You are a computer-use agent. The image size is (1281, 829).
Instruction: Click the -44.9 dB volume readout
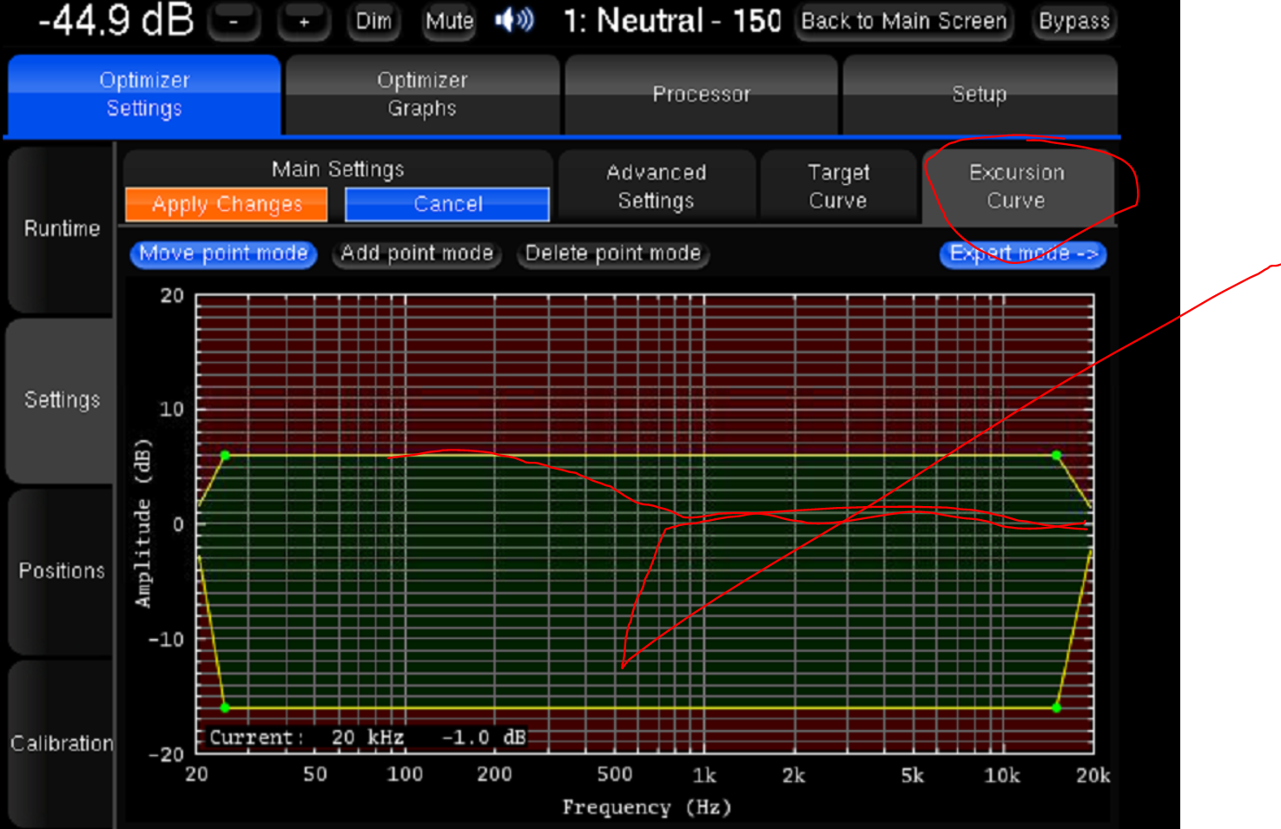coord(116,20)
